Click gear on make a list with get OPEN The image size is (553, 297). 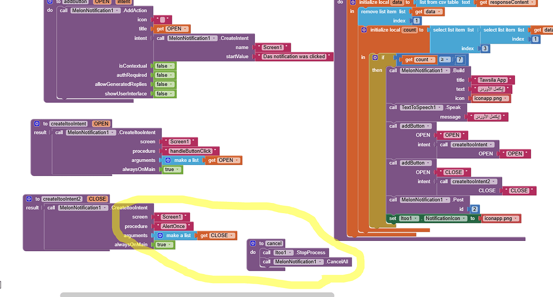point(168,160)
